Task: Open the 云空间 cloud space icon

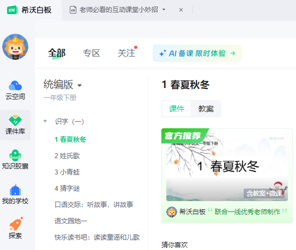Action: (x=15, y=86)
